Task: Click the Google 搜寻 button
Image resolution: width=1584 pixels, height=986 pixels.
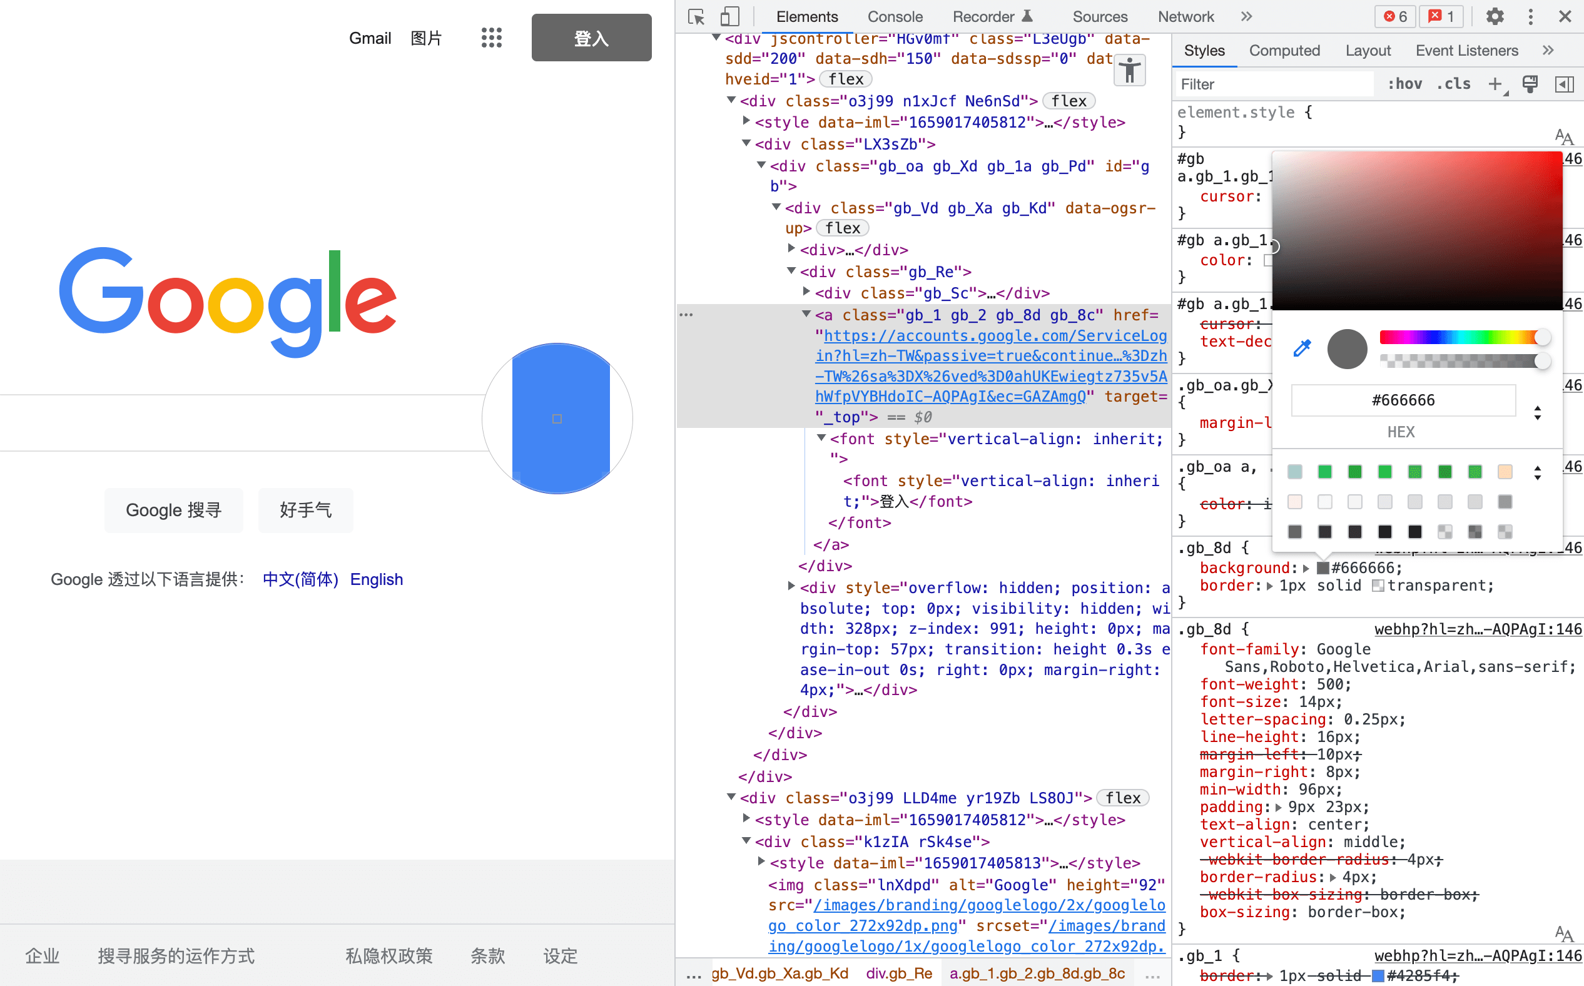Action: click(173, 510)
